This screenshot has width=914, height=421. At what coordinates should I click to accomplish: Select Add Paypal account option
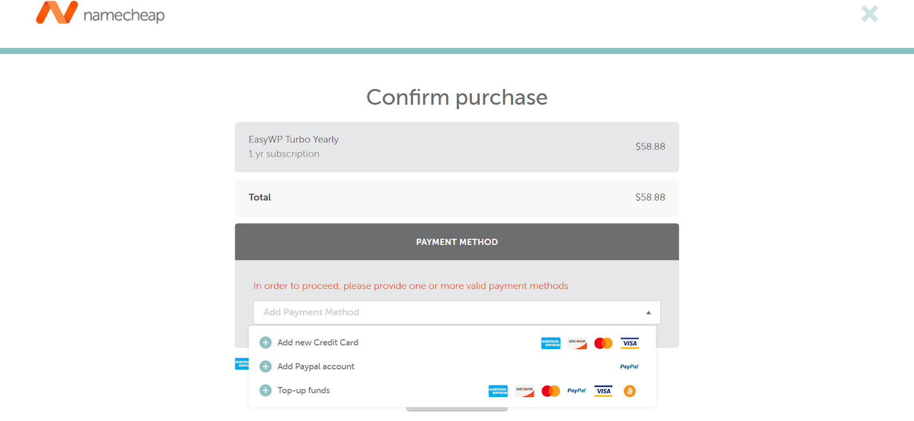315,366
